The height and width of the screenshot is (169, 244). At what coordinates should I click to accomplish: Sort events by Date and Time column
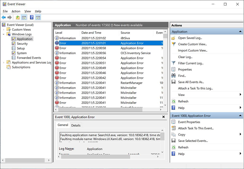[x=91, y=33]
